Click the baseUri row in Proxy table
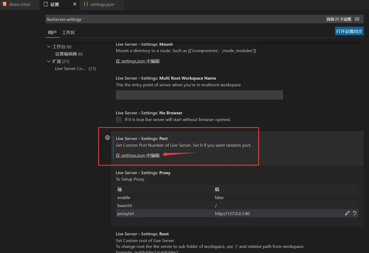The image size is (369, 253). 237,205
